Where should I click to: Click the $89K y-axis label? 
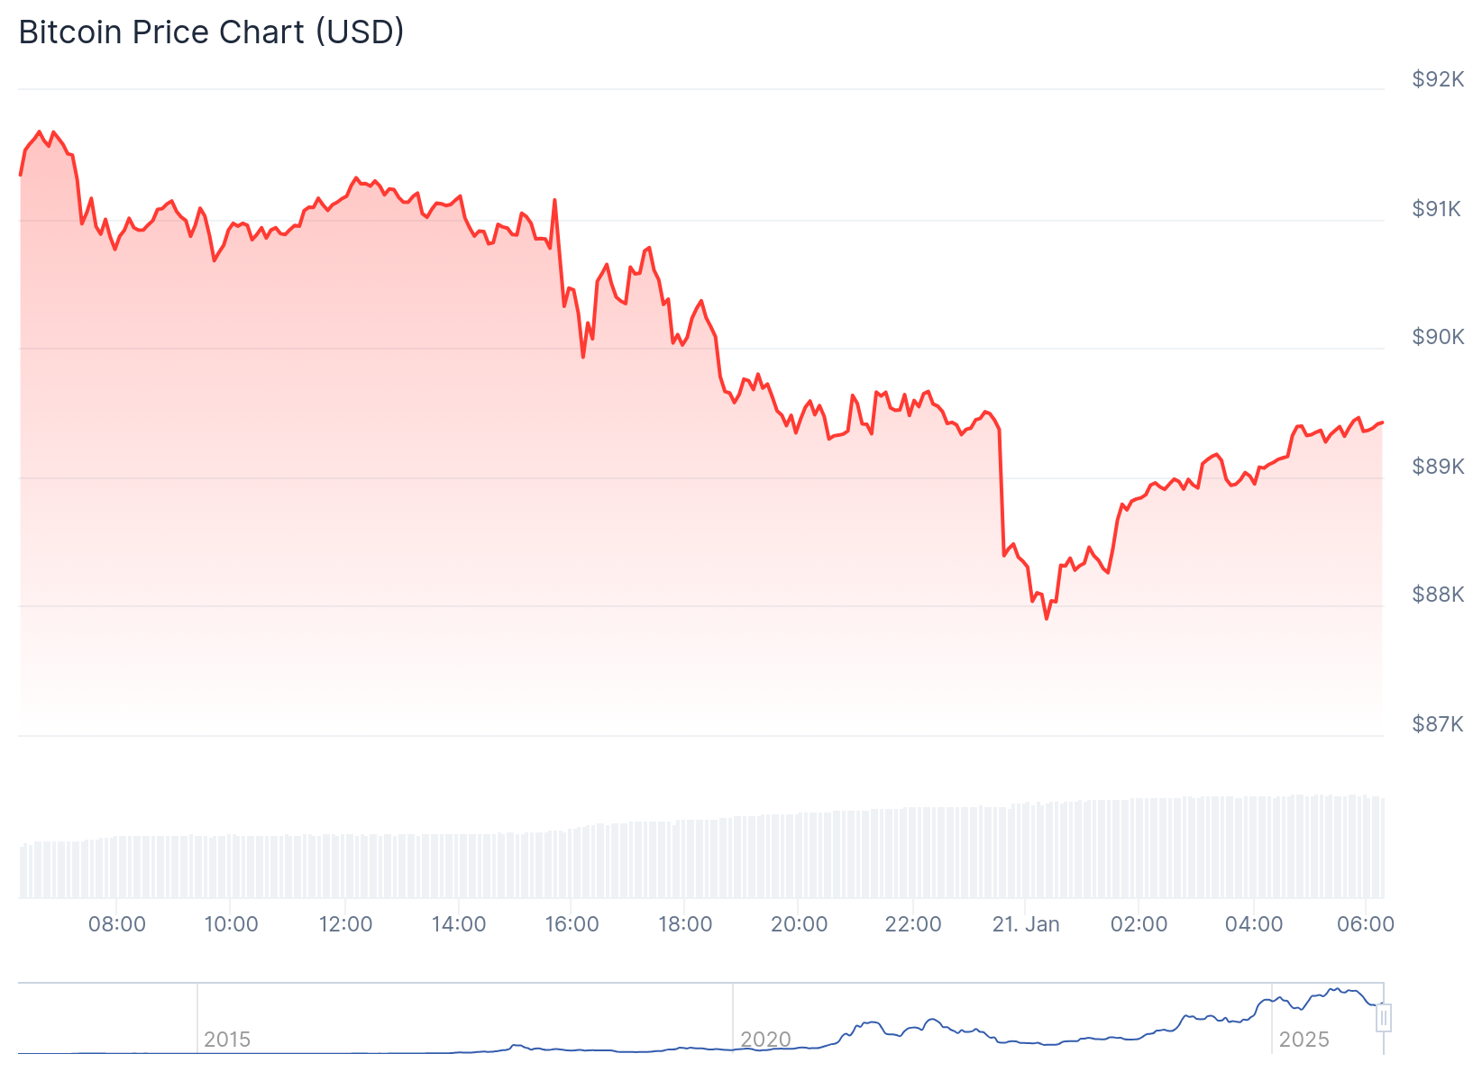[x=1438, y=467]
